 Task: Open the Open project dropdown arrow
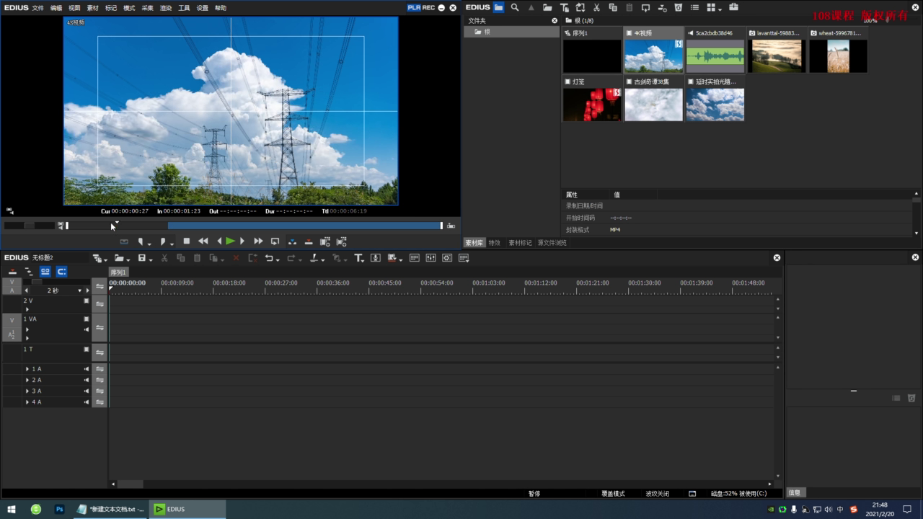(x=128, y=259)
